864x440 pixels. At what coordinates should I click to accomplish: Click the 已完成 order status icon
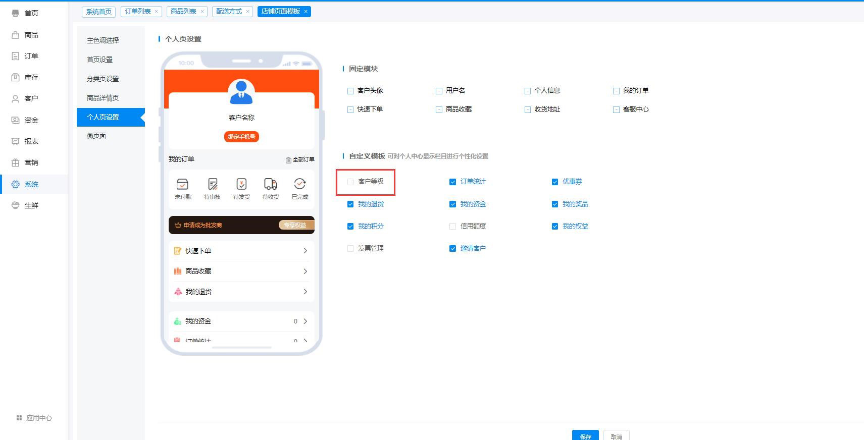pos(300,184)
